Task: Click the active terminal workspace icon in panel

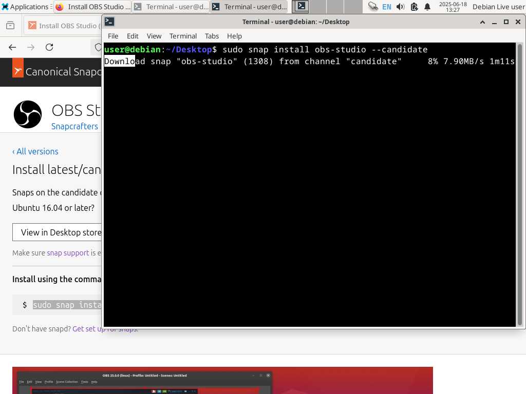Action: coord(300,6)
